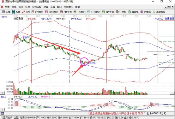Click the 时间:20210419 status bar entry
Screen dimensions: 175x119
coord(28,117)
